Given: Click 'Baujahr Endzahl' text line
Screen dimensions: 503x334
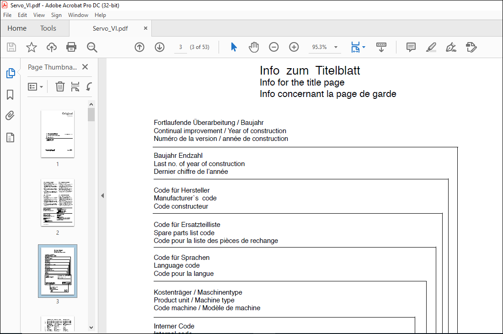Looking at the screenshot, I should pyautogui.click(x=178, y=156).
